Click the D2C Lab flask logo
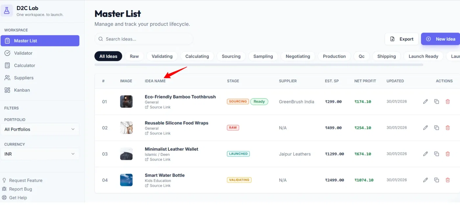Screen dimensions: 460x205 click(x=7, y=11)
